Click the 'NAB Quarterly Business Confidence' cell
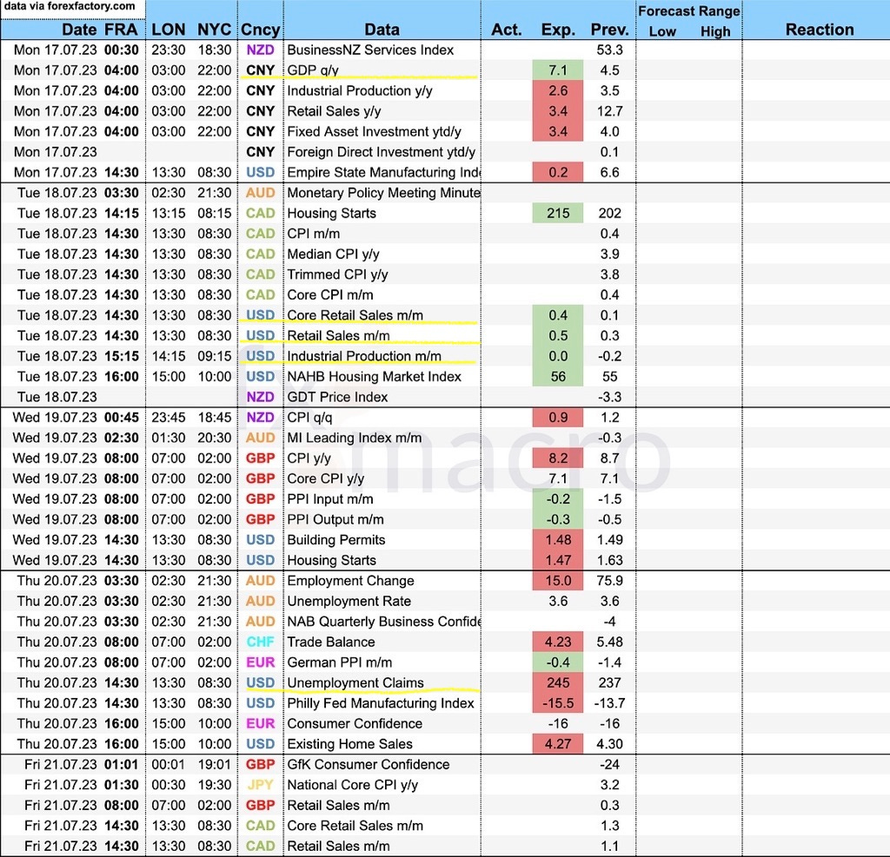This screenshot has width=890, height=857. (383, 622)
